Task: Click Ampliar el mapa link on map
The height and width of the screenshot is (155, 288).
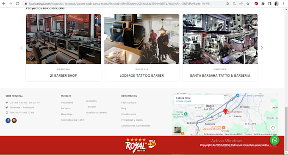Action: [183, 101]
